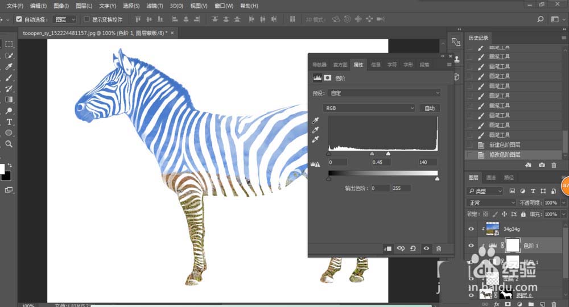Image resolution: width=569 pixels, height=307 pixels.
Task: Click the white point eyedropper in Levels
Action: click(315, 139)
